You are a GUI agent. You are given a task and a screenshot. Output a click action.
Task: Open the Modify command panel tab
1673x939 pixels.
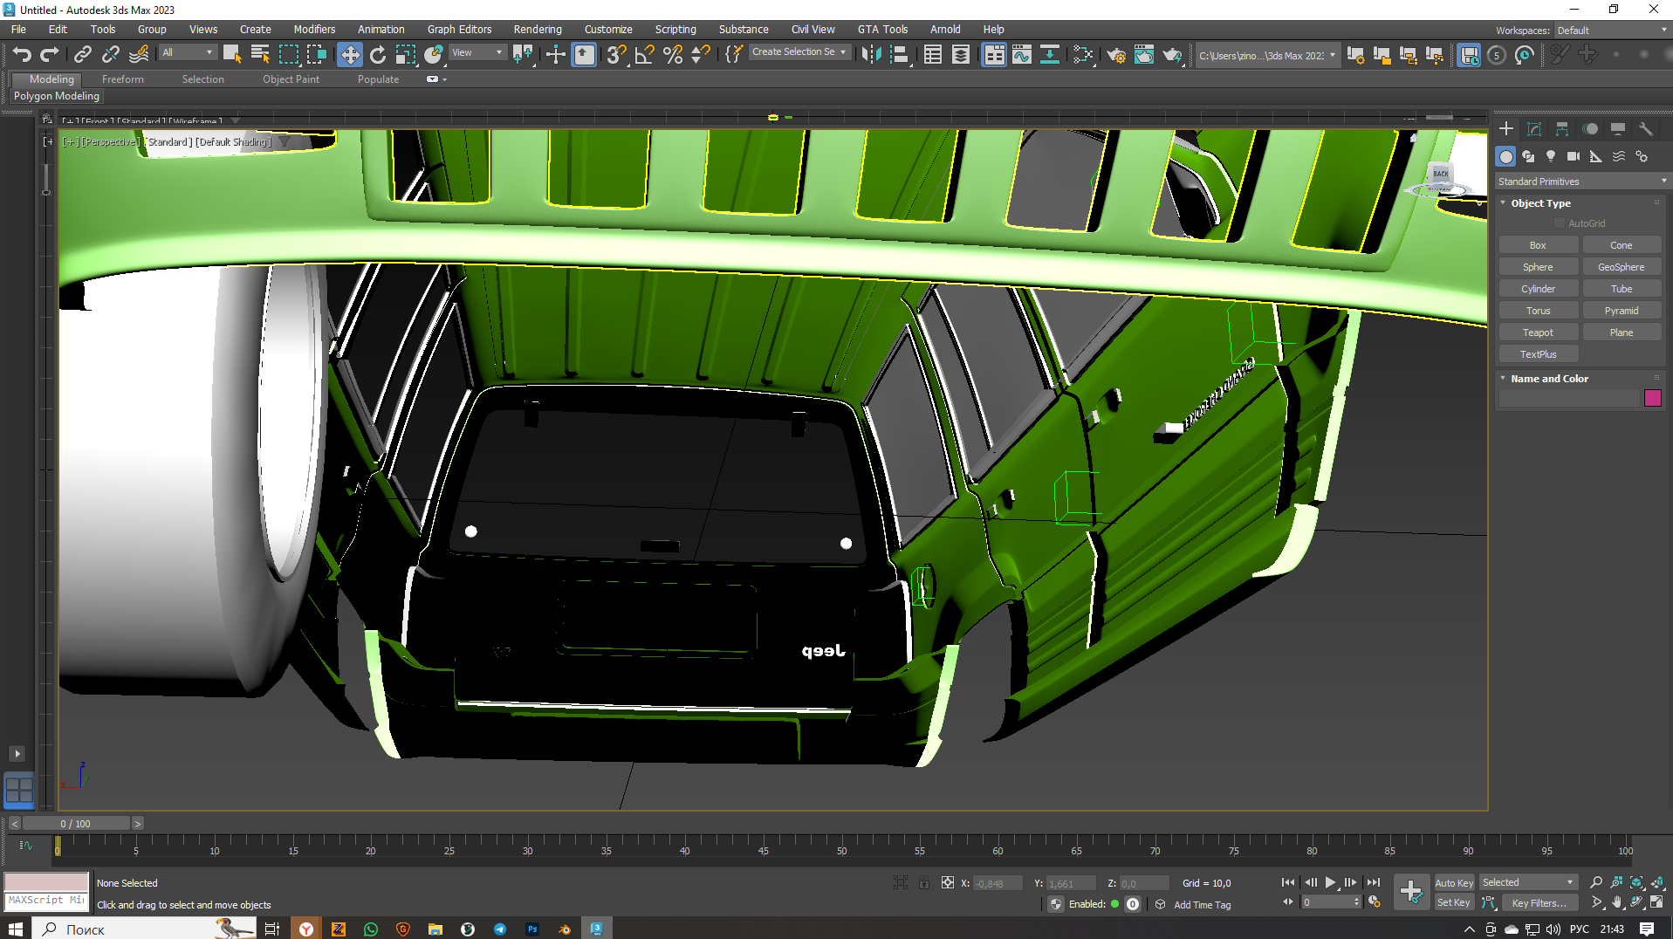point(1533,129)
